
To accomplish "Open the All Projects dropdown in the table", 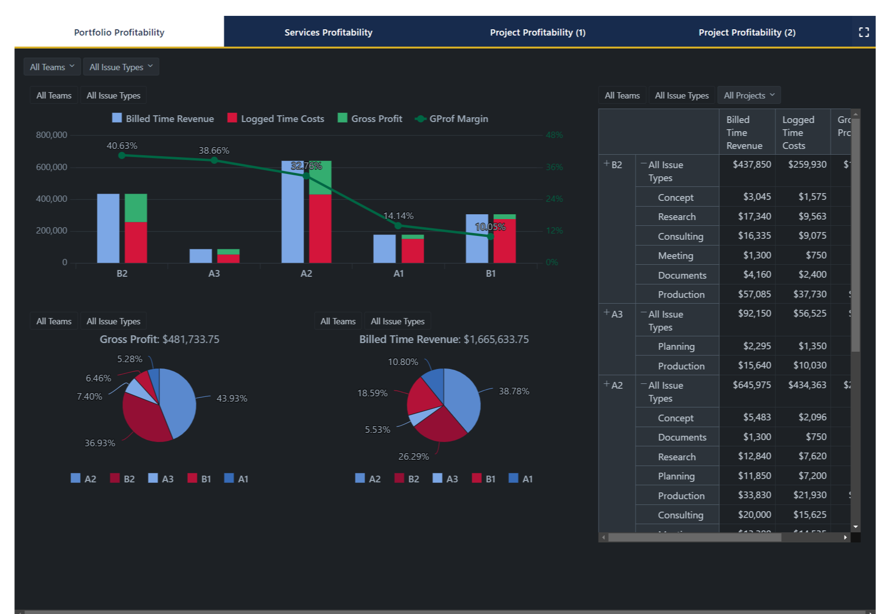I will click(748, 95).
